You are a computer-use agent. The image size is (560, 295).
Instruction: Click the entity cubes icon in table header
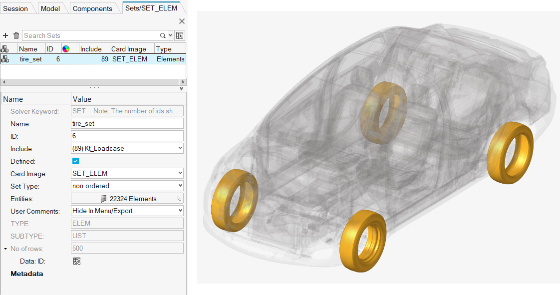[5, 49]
